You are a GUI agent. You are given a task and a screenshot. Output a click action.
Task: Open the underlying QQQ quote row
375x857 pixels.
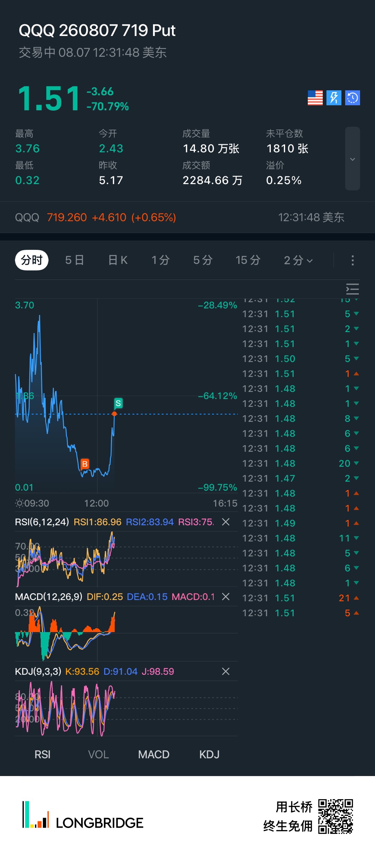(187, 217)
